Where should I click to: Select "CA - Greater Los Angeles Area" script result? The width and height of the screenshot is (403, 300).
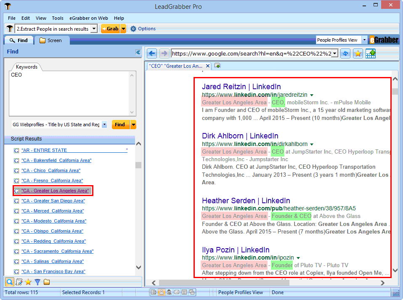(55, 191)
